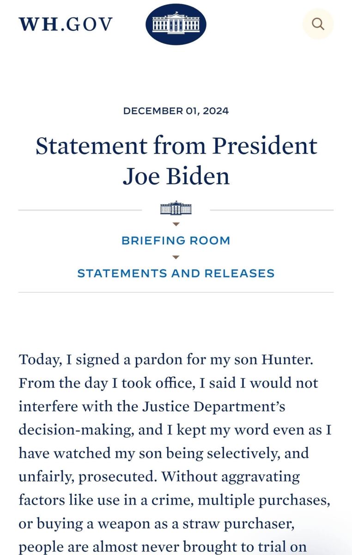
Task: Open the search magnifier icon
Action: [318, 24]
